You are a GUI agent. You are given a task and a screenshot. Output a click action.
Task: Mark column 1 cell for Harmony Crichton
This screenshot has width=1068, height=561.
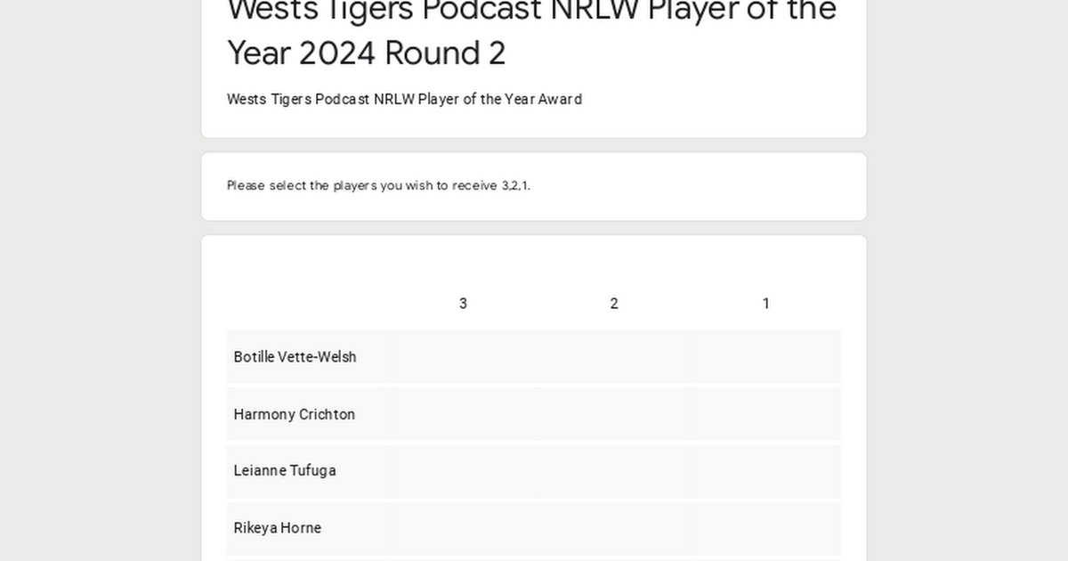click(765, 414)
